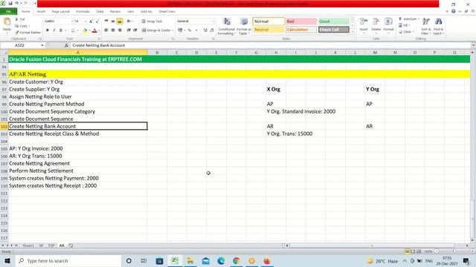
Task: Click the Decrease Indent icon
Action: pos(129,30)
